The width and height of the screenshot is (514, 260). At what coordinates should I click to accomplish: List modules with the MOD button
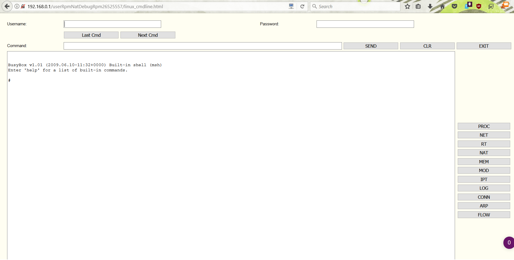coord(484,170)
